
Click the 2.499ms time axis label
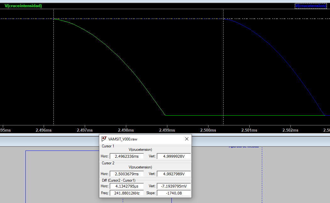coord(167,130)
